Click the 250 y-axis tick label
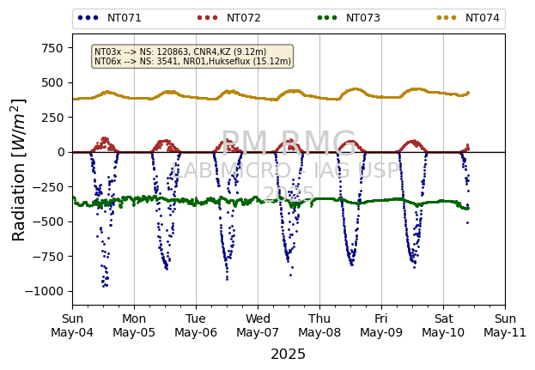 pos(52,118)
